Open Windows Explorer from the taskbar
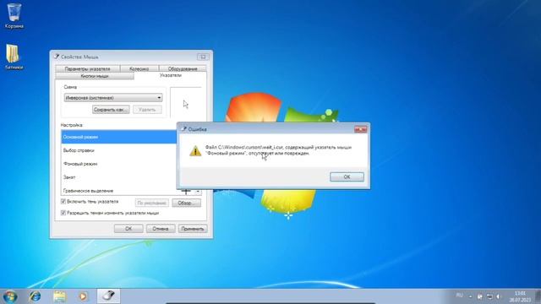The height and width of the screenshot is (304, 541). pyautogui.click(x=59, y=296)
